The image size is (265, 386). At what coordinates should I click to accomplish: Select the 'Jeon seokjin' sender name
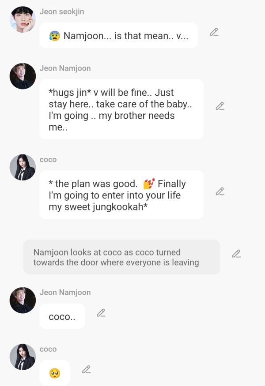pos(62,11)
